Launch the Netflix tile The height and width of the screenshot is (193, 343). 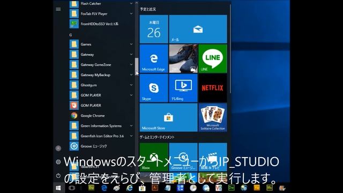click(x=213, y=88)
